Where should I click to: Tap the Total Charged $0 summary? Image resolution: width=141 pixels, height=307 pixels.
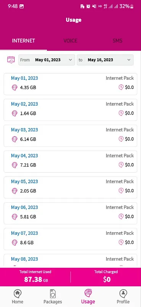[x=106, y=277]
